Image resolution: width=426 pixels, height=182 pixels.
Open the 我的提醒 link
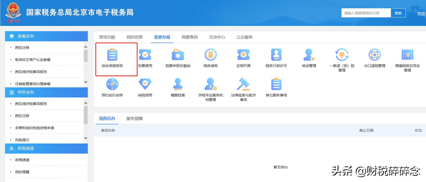point(22,172)
